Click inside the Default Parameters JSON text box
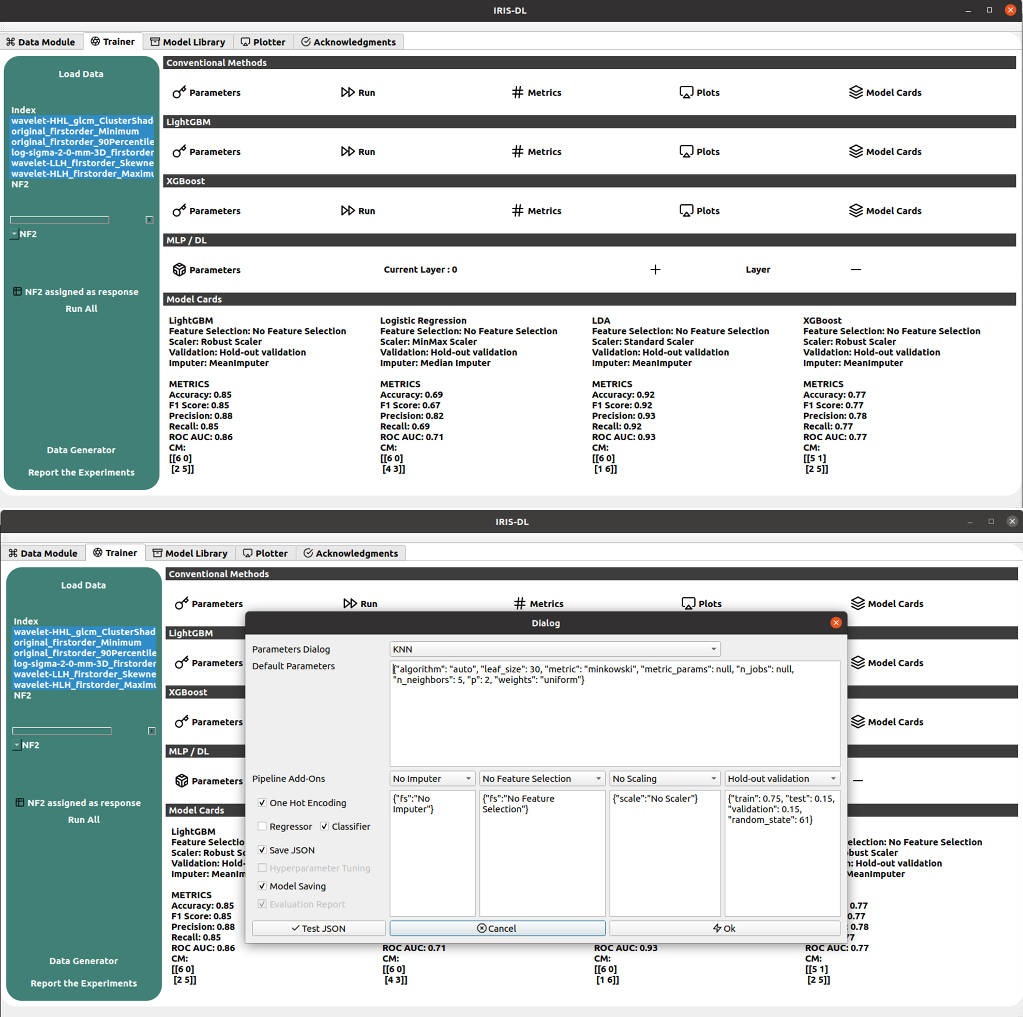 614,720
